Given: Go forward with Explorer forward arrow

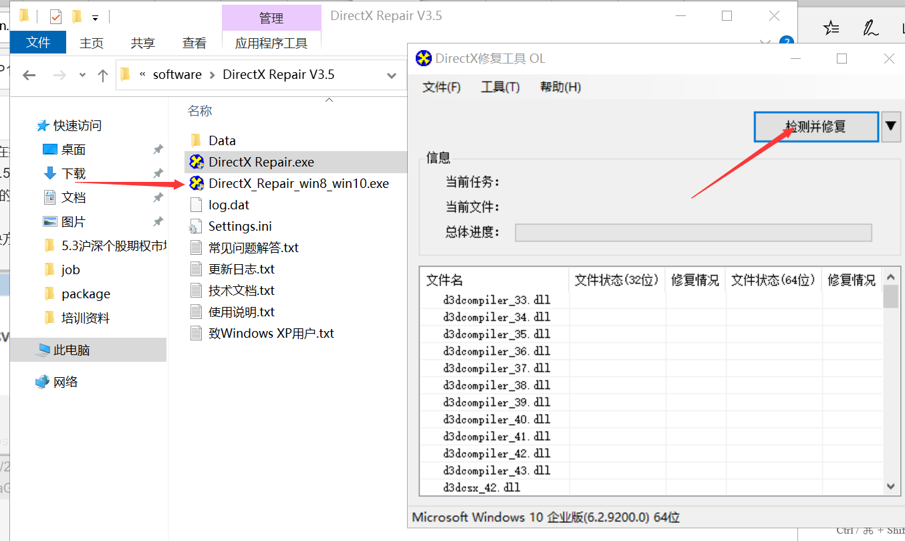Looking at the screenshot, I should tap(59, 75).
